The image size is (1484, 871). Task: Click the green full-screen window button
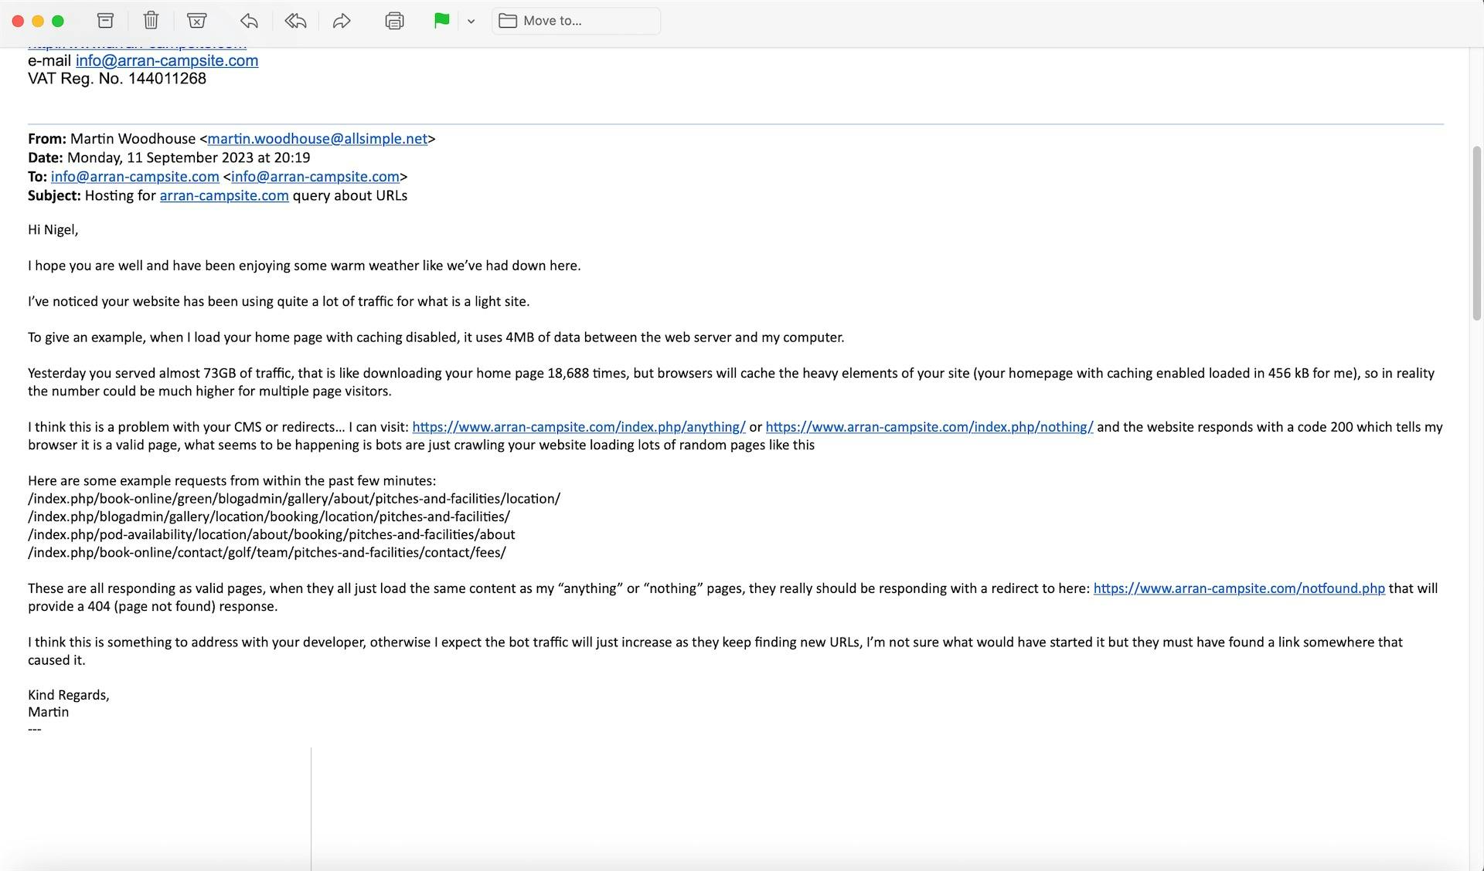pyautogui.click(x=58, y=21)
